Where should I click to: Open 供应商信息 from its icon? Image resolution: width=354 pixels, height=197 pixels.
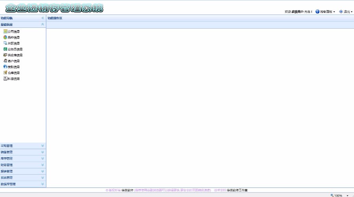click(5, 55)
